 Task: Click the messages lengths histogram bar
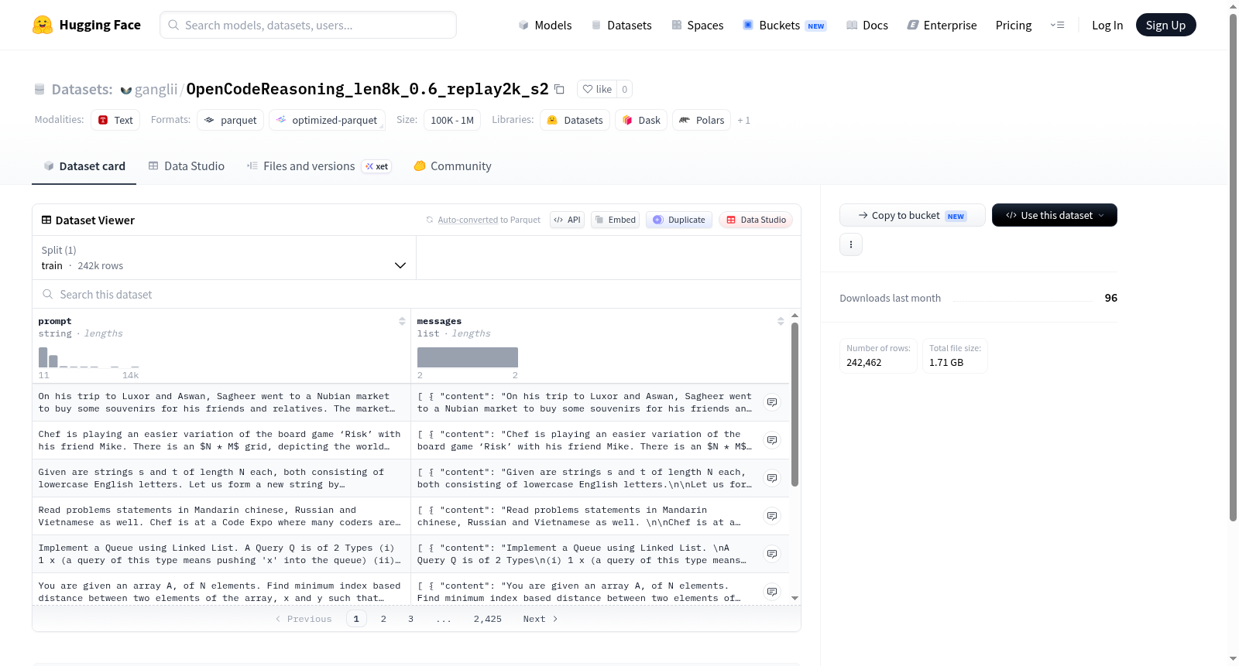(x=468, y=357)
